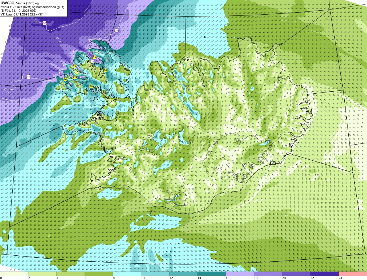Click the 'hviður > 25 m/s' description line

(32, 7)
